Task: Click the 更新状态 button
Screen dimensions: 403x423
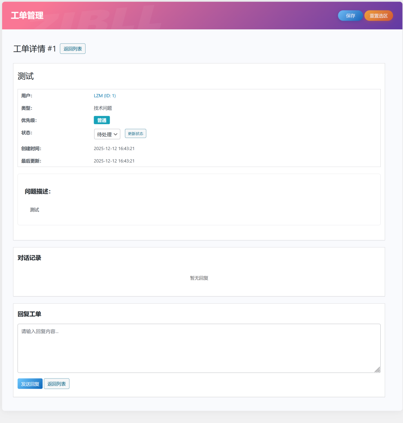Action: tap(135, 133)
